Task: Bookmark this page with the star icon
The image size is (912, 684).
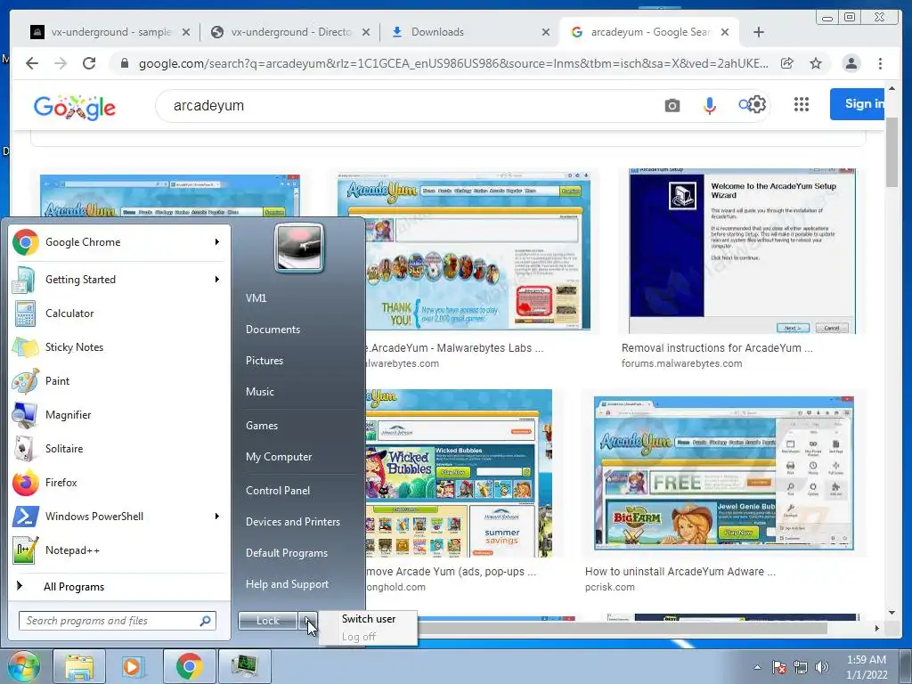Action: click(816, 63)
